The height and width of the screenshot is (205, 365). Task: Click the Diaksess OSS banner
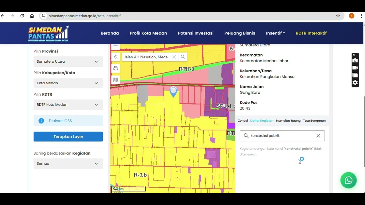[x=68, y=121]
